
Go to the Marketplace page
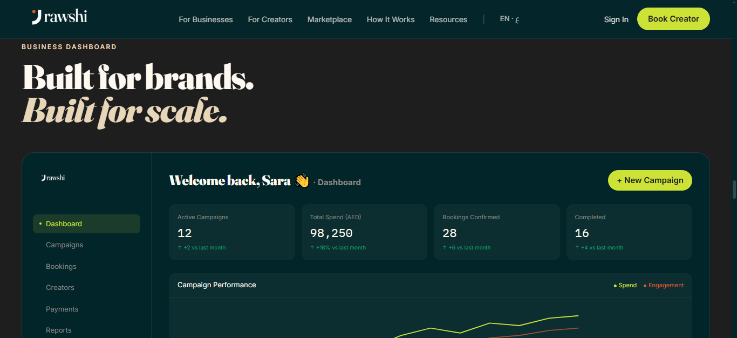point(330,19)
